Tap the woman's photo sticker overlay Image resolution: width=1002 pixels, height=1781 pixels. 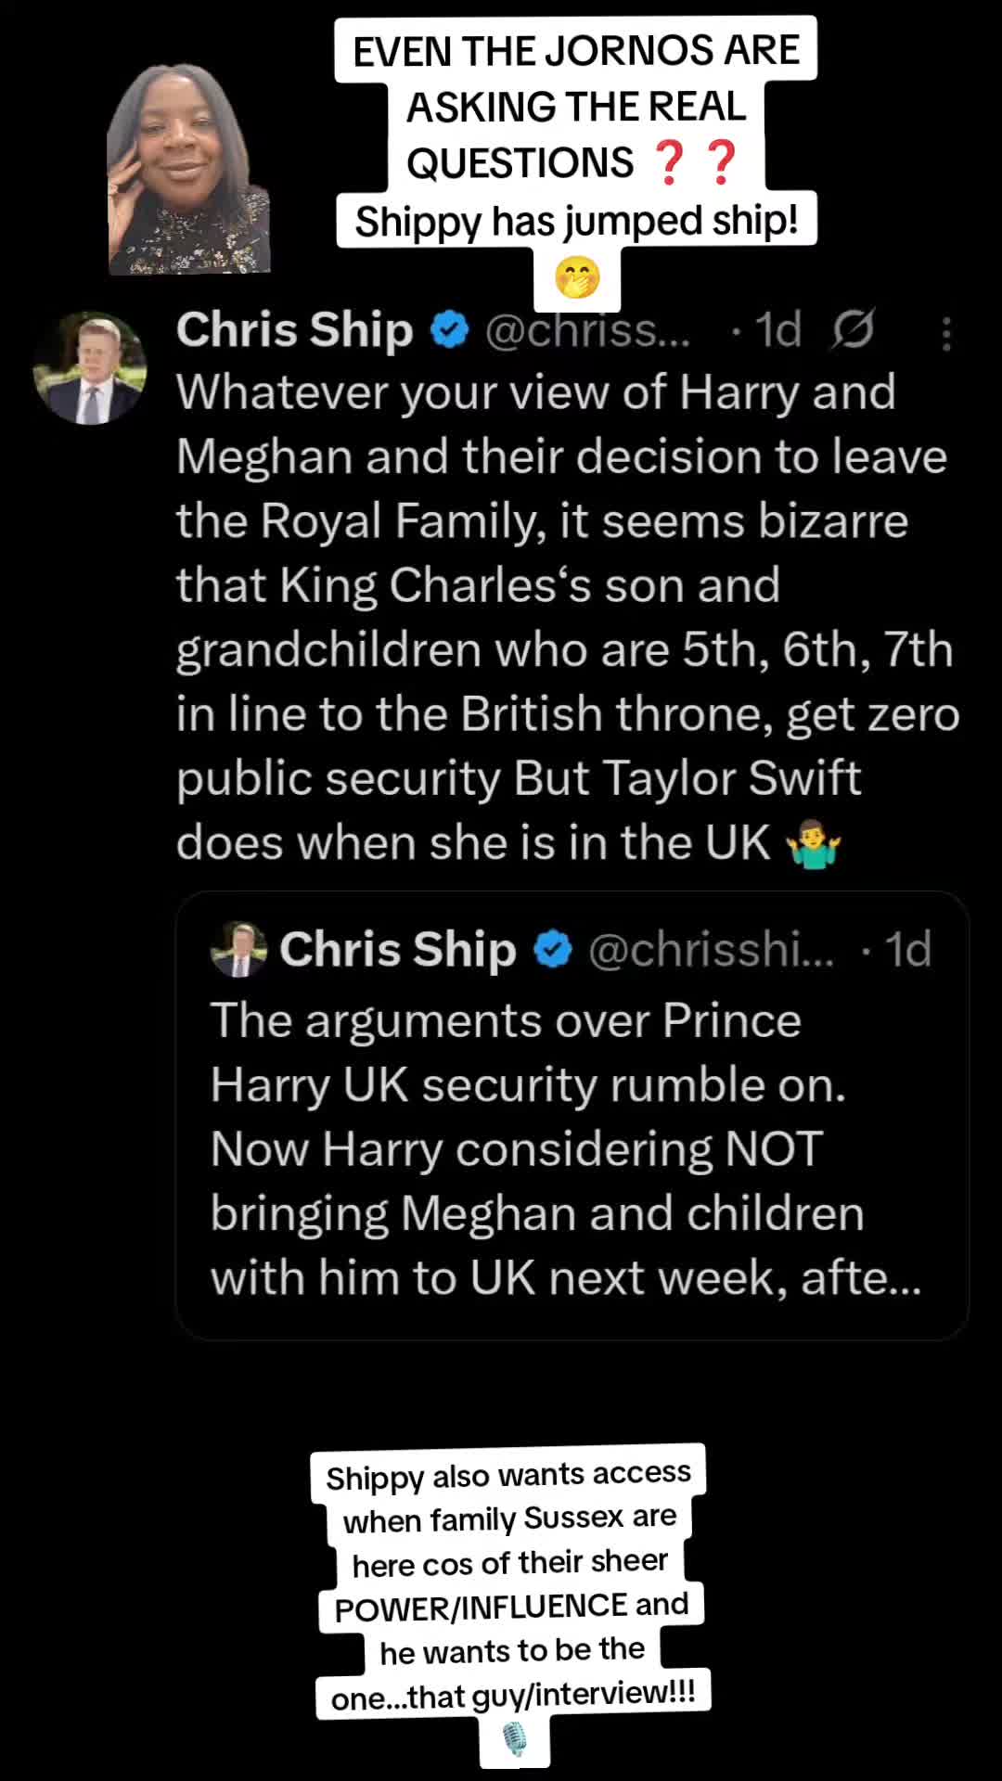click(x=188, y=169)
